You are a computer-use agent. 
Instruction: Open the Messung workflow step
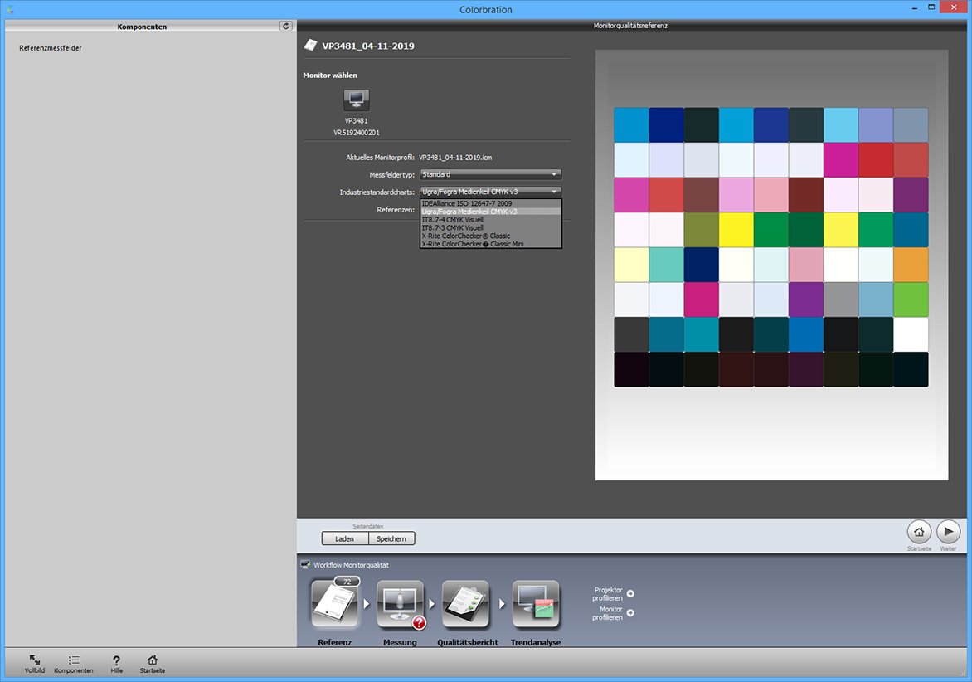(x=401, y=606)
